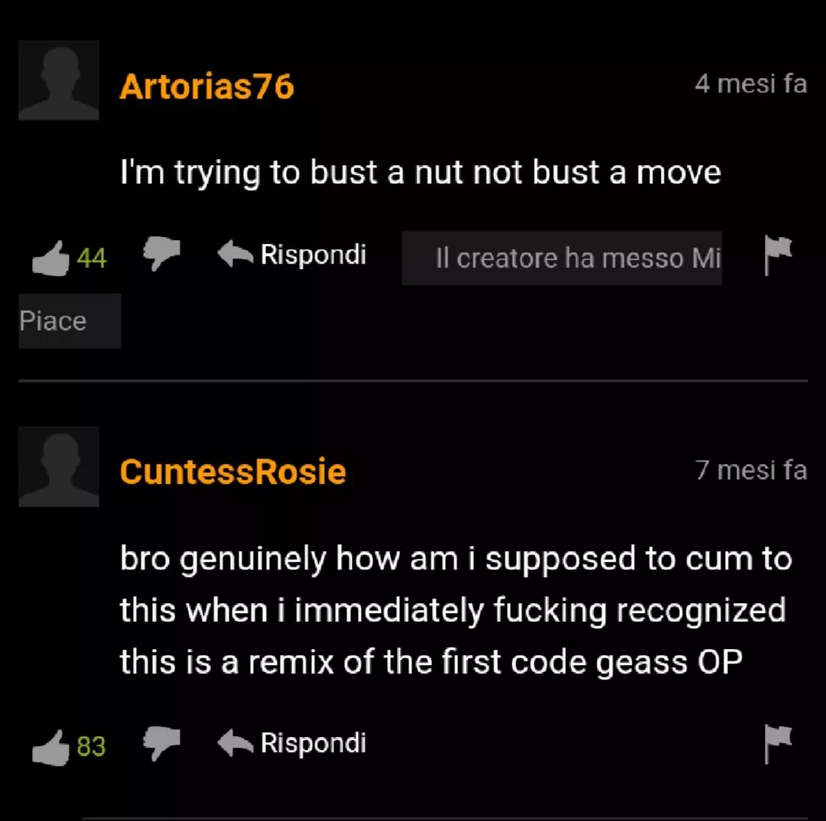Dislike Artorias76's comment with thumbs down
This screenshot has width=826, height=821.
[161, 254]
